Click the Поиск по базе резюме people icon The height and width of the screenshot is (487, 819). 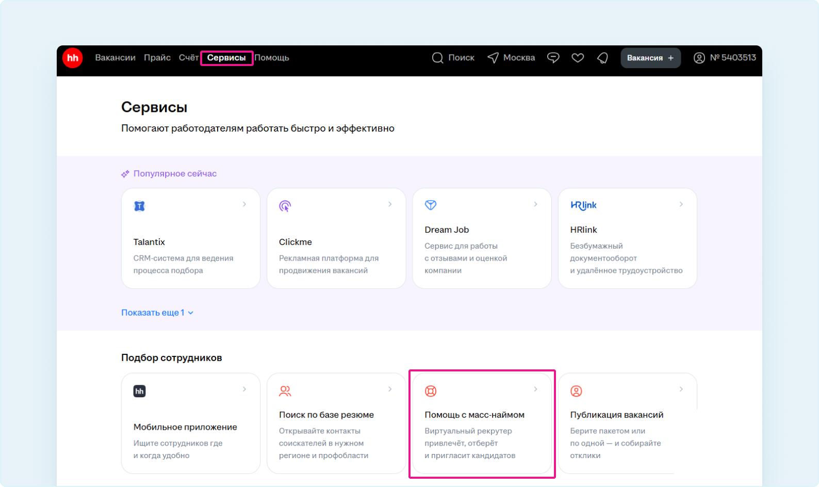coord(285,391)
